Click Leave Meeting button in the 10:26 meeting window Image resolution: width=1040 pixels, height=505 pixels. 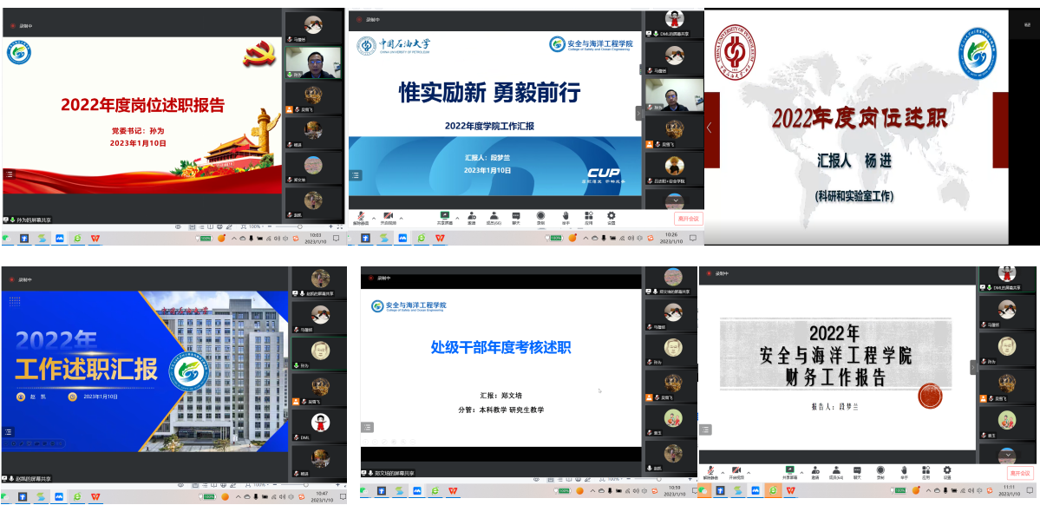click(687, 219)
